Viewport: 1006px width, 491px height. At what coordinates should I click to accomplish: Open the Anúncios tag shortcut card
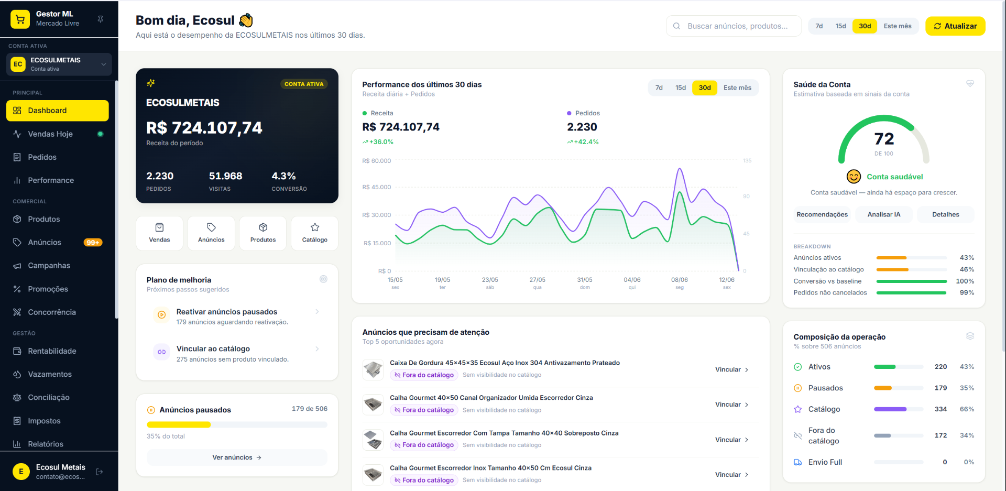pyautogui.click(x=211, y=233)
